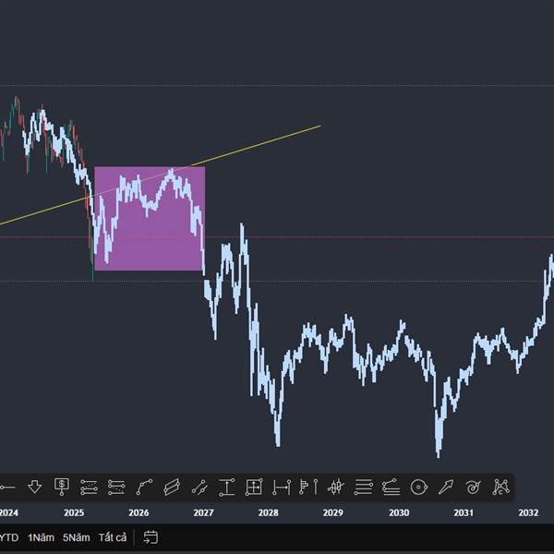Click the 2029 label on time axis
This screenshot has width=554, height=554.
pos(332,512)
